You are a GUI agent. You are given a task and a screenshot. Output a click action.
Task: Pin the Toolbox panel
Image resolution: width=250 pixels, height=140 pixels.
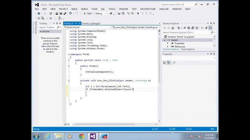point(57,23)
